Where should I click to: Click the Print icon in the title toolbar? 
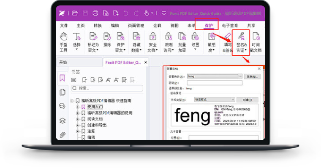pos(95,13)
